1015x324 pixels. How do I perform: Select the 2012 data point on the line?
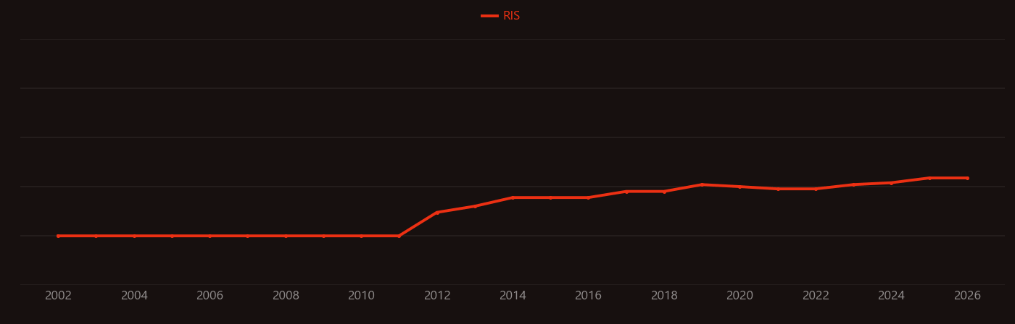pos(436,213)
